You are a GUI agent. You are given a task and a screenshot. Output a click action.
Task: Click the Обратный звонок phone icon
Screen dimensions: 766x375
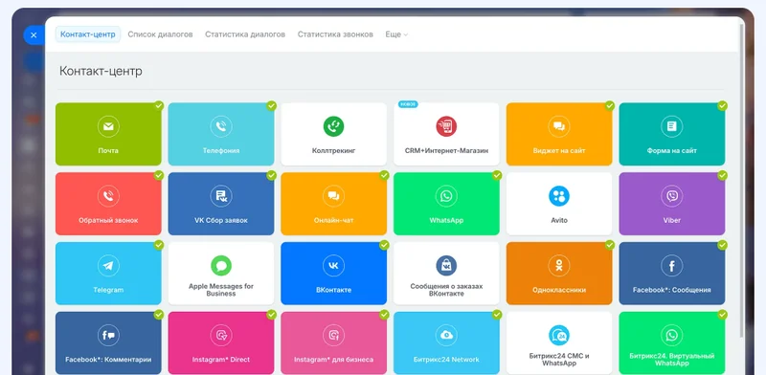click(108, 196)
